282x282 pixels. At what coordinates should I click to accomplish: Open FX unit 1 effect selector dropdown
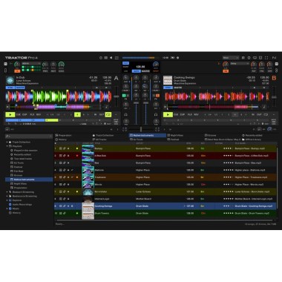pos(31,64)
